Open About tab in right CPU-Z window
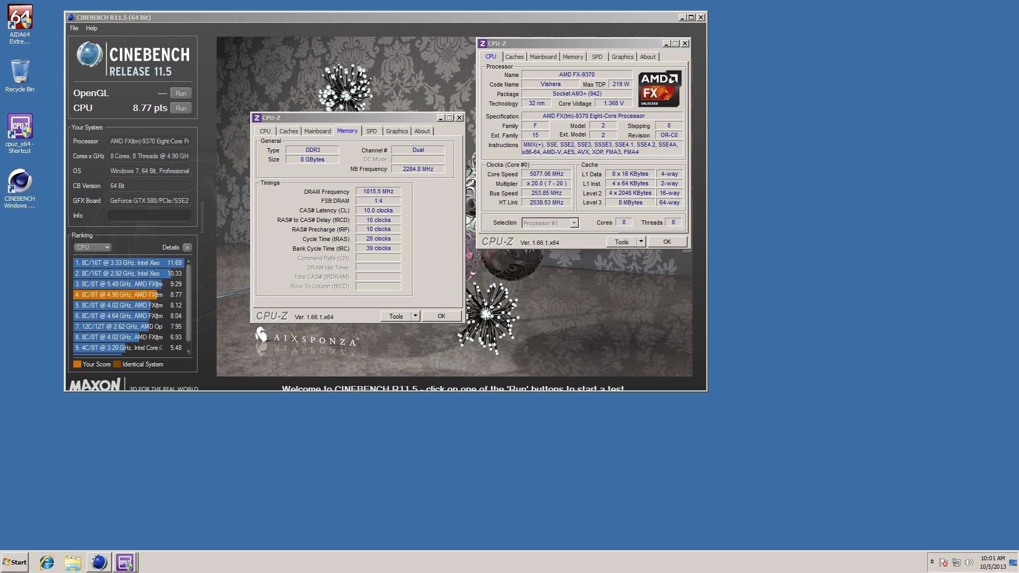This screenshot has width=1019, height=573. tap(648, 57)
